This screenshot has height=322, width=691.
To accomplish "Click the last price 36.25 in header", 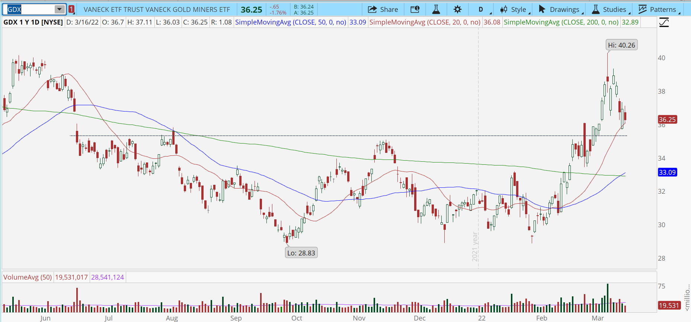I will coord(252,10).
